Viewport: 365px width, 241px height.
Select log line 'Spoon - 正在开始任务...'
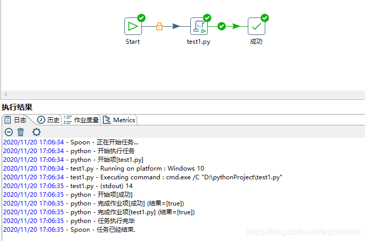coord(71,142)
